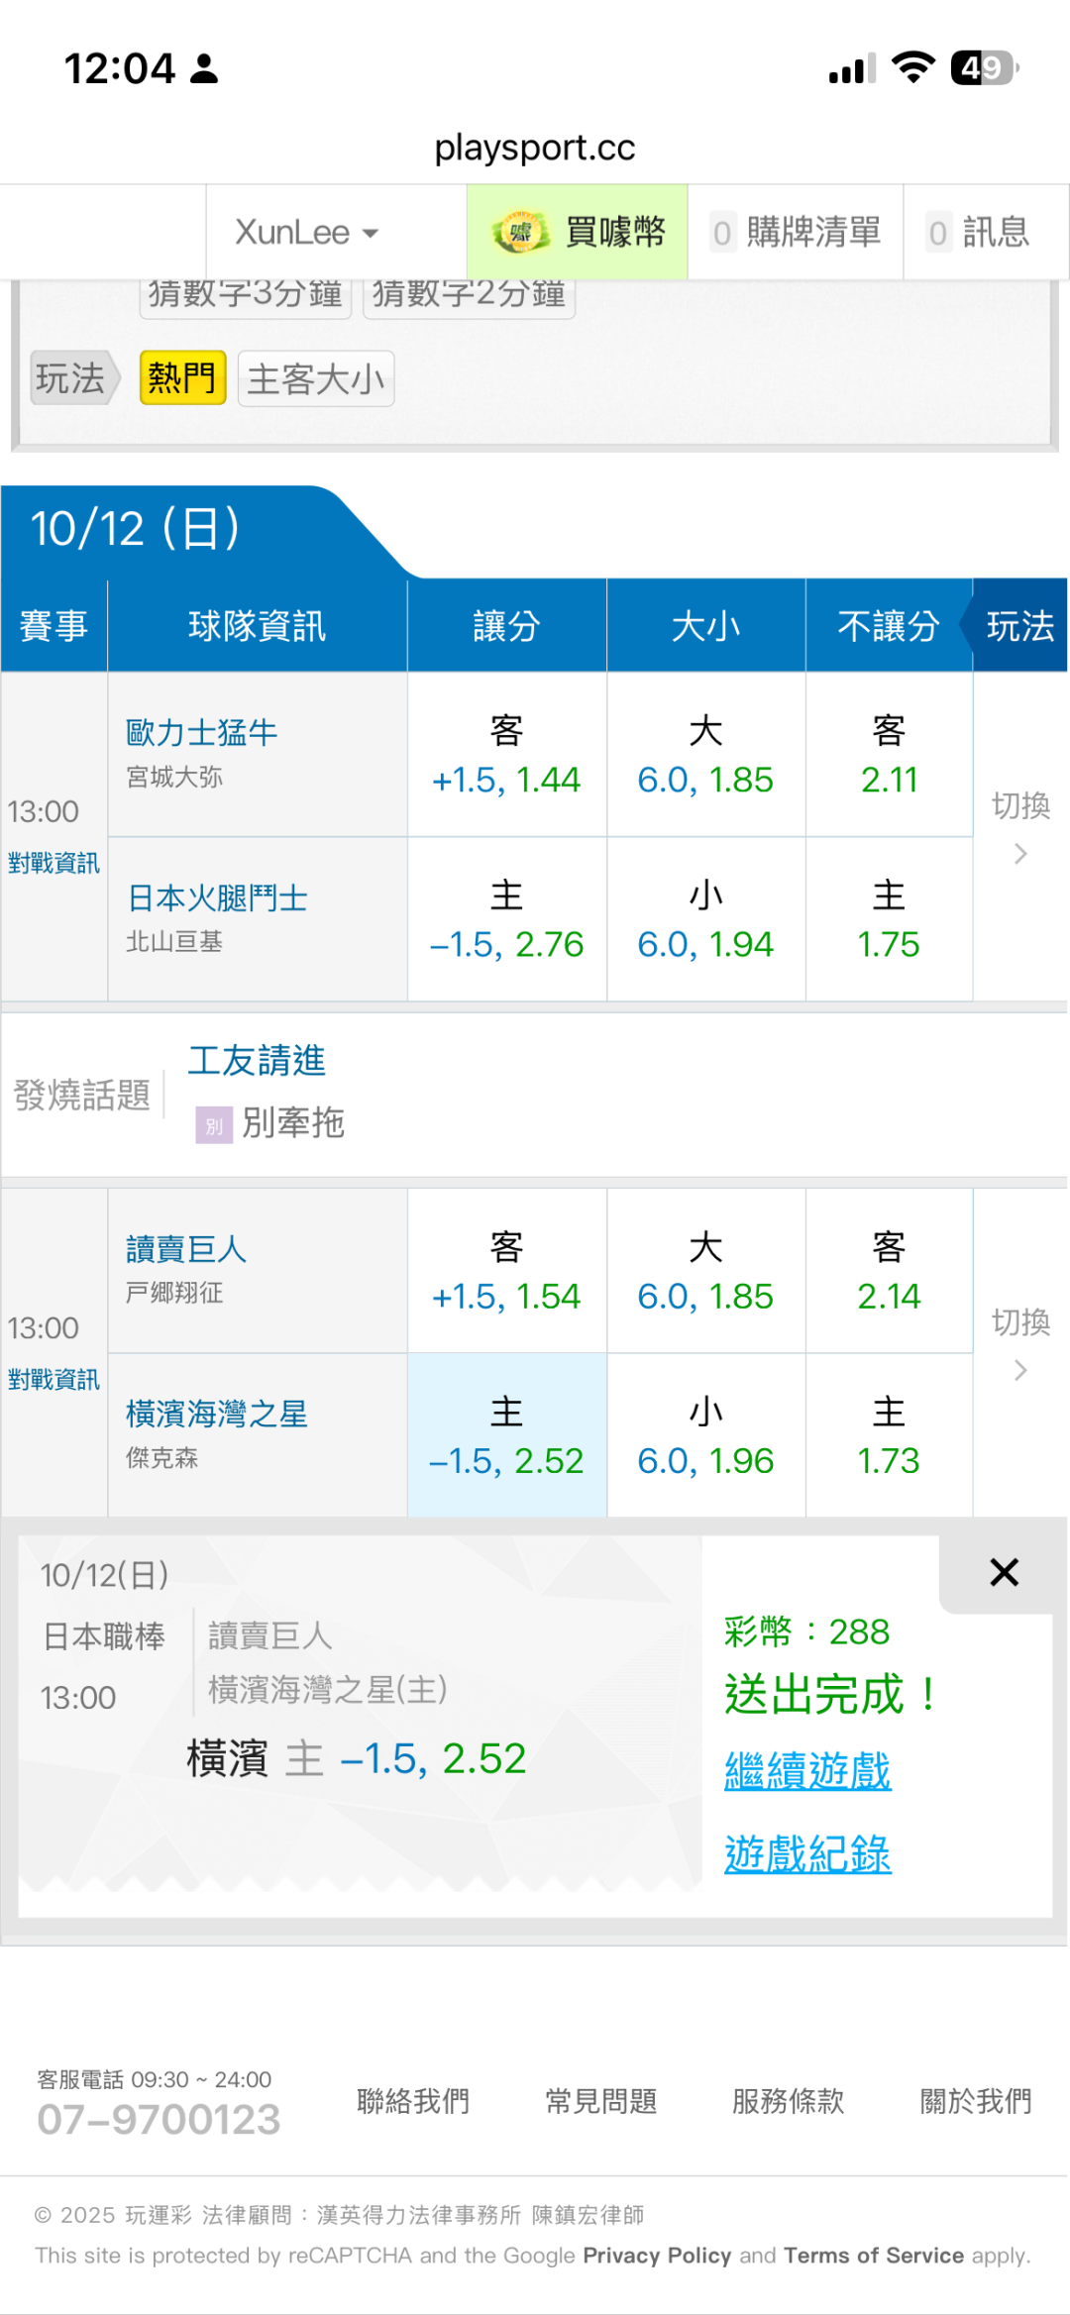Image resolution: width=1070 pixels, height=2315 pixels.
Task: Open 常見問題 in the footer
Action: tap(600, 2100)
